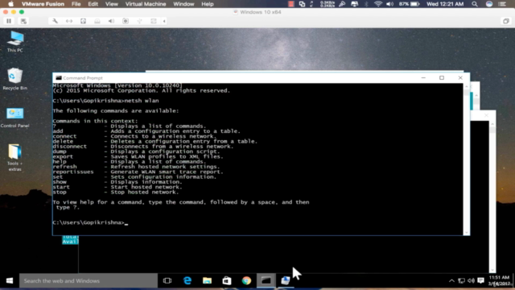Collapse the device icons with the arrow
515x290 pixels.
coord(164,21)
